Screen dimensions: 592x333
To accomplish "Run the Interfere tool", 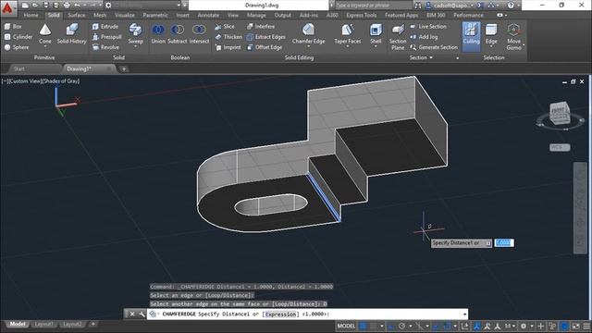I will tap(261, 27).
